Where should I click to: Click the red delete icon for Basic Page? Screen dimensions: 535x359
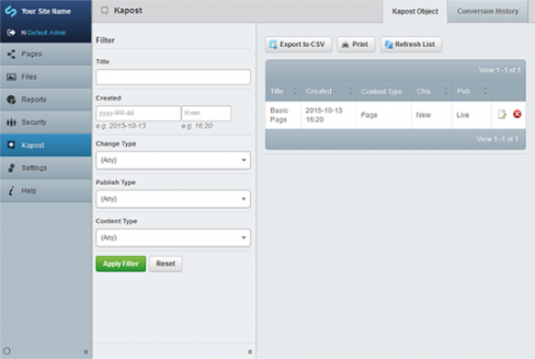point(517,114)
